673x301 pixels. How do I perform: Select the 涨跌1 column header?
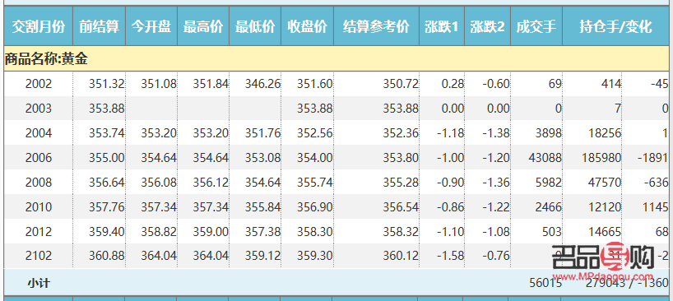click(442, 27)
